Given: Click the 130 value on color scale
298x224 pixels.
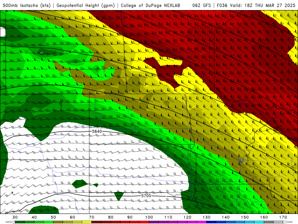Looking at the screenshot, I should point(207,217).
